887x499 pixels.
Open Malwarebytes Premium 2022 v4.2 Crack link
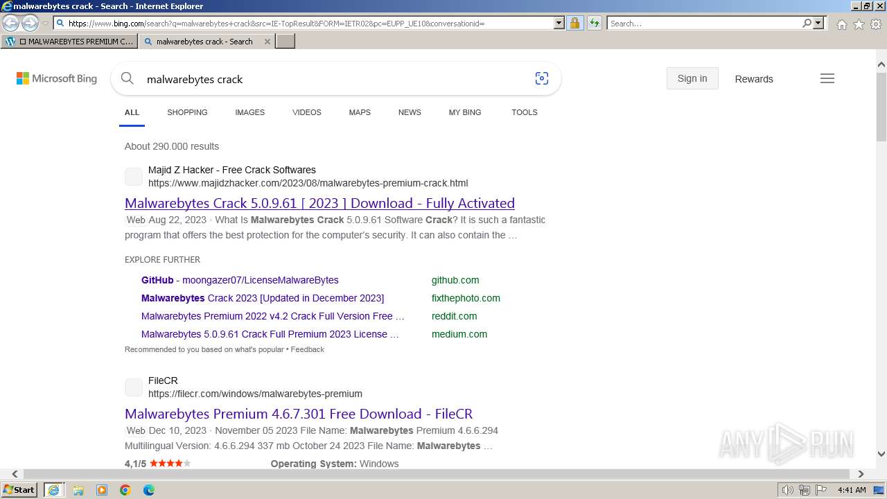pos(272,316)
